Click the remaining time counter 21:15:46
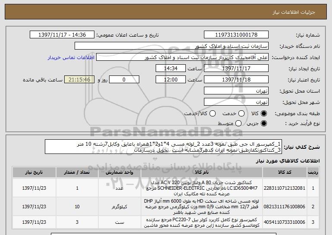 coord(79,80)
